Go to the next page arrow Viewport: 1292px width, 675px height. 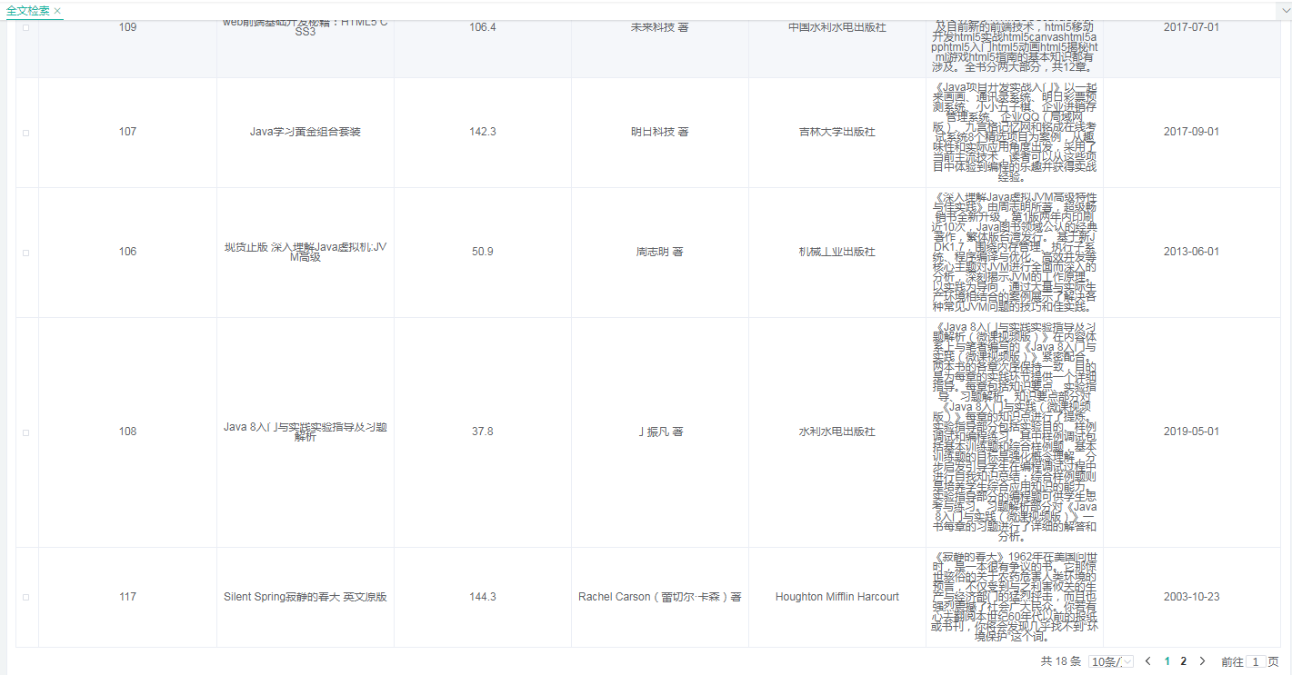[1202, 661]
